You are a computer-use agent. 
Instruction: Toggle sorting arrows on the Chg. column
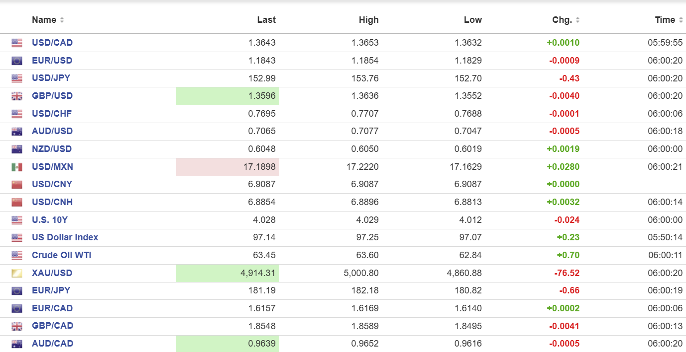click(x=577, y=20)
